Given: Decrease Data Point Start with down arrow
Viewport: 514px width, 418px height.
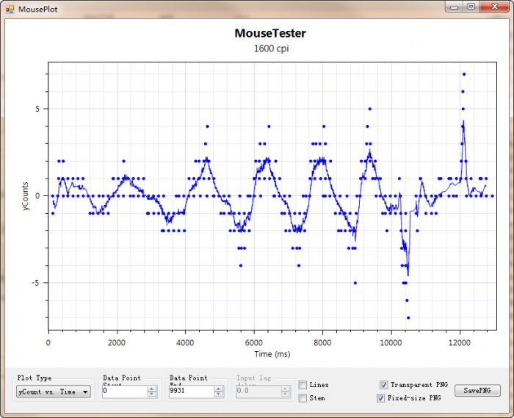Looking at the screenshot, I should pyautogui.click(x=152, y=394).
